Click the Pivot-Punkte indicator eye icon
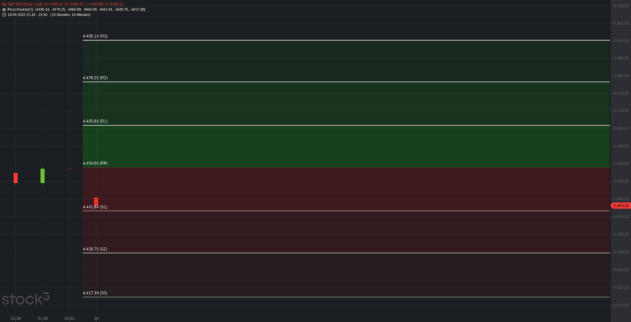Viewport: 631px width, 322px height. point(4,9)
